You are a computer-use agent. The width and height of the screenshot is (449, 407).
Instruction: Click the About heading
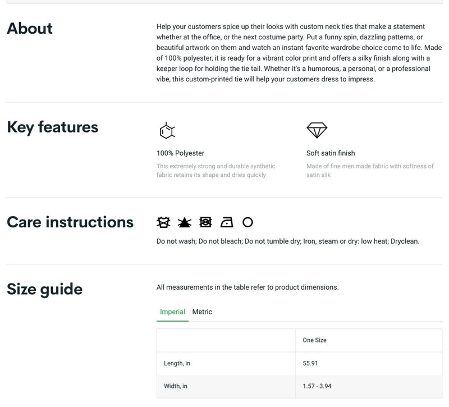tap(30, 29)
